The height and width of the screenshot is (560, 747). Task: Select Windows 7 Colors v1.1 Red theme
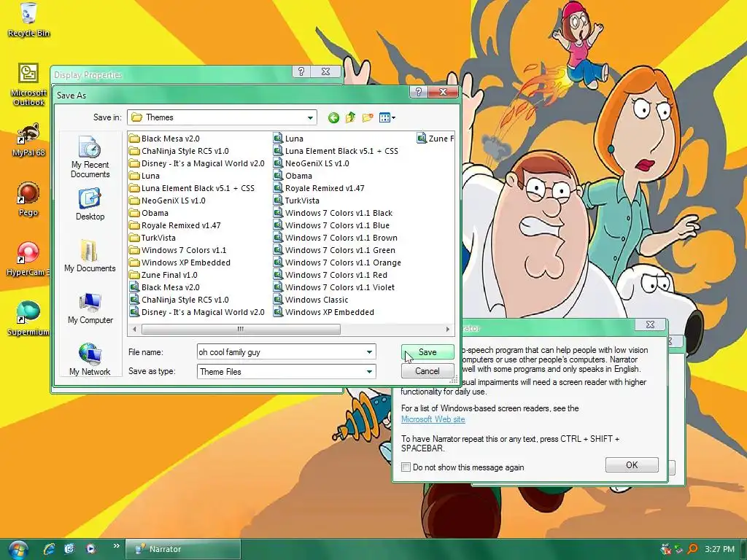[x=330, y=275]
